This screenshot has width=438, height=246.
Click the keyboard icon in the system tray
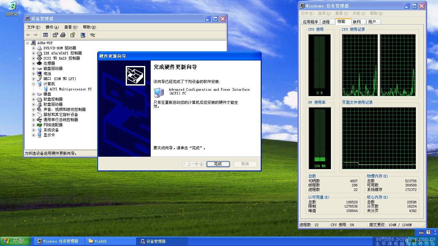pyautogui.click(x=421, y=233)
